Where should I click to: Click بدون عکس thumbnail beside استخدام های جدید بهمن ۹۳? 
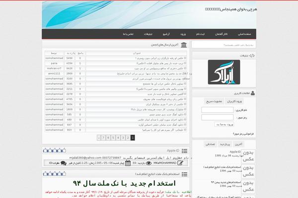(x=248, y=187)
